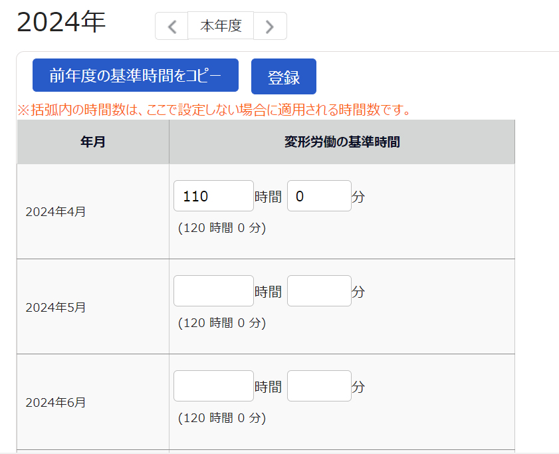
Task: Go to next fiscal year arrow
Action: (x=270, y=27)
